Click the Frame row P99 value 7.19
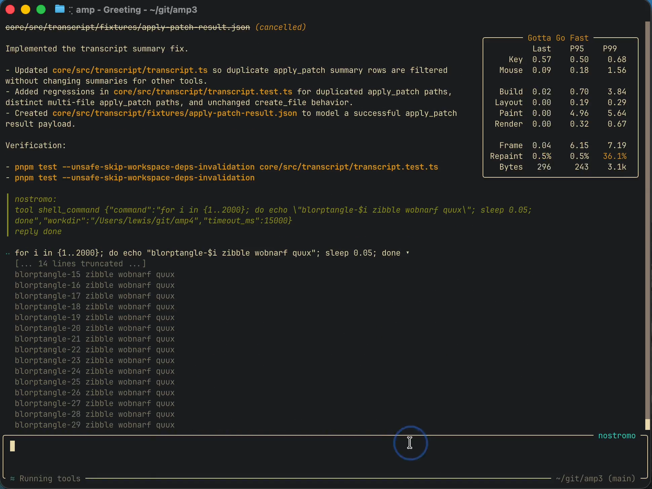 [x=617, y=145]
